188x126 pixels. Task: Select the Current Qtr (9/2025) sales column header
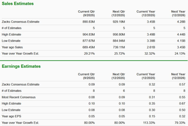pos(87,13)
